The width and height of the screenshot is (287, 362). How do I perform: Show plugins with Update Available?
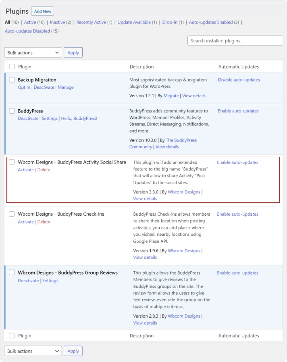(x=134, y=22)
